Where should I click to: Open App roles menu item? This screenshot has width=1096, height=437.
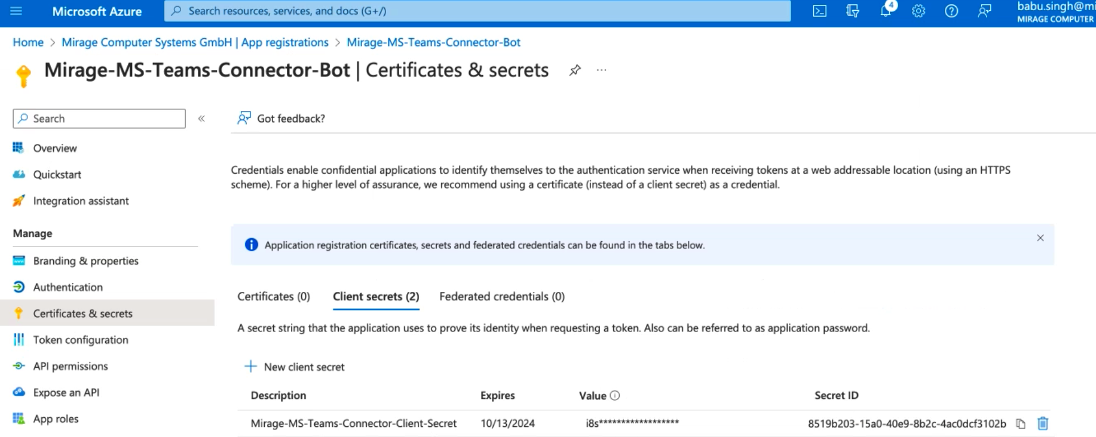click(56, 418)
